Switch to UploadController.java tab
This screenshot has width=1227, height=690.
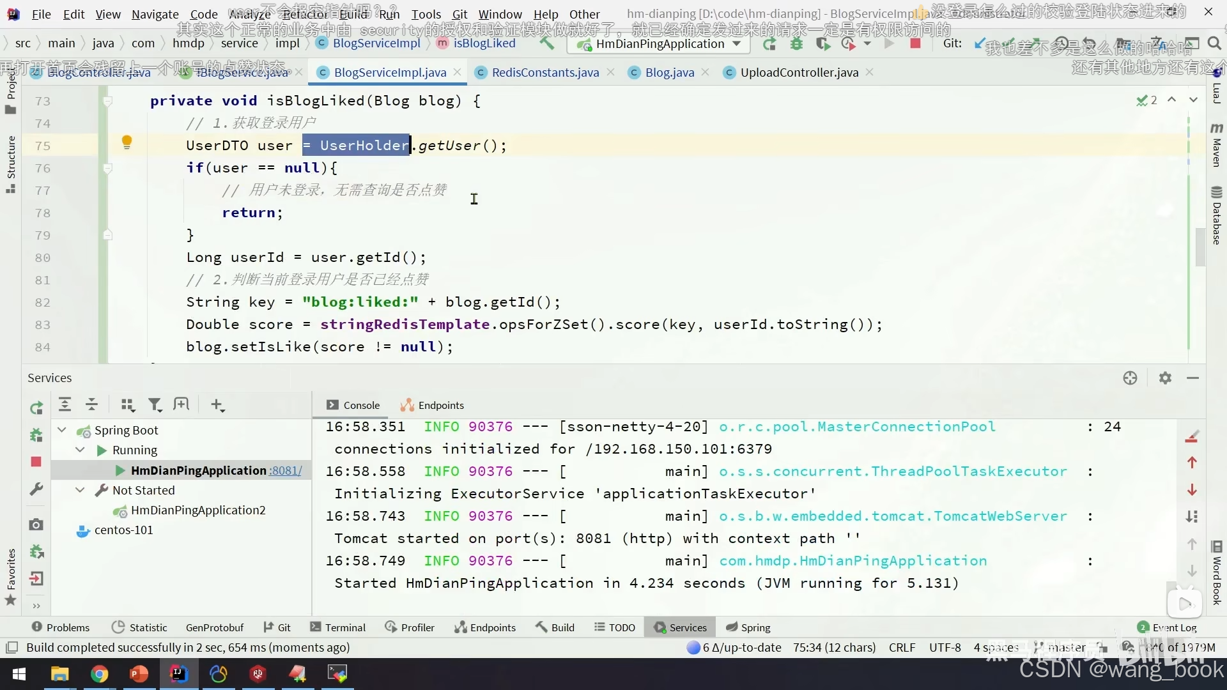(799, 72)
